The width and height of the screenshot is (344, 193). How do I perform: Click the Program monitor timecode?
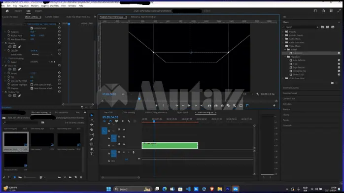(109, 94)
